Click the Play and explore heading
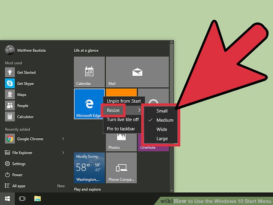273x205 pixels. [x=87, y=189]
